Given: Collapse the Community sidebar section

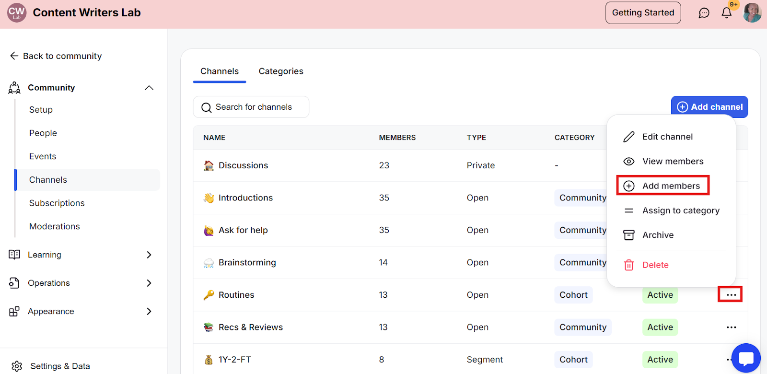Looking at the screenshot, I should pos(149,88).
